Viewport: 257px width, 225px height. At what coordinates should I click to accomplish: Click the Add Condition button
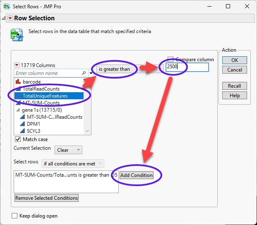click(137, 175)
